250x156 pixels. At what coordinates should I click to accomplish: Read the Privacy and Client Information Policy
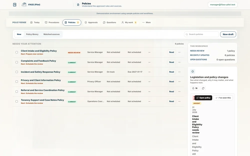pos(171,82)
